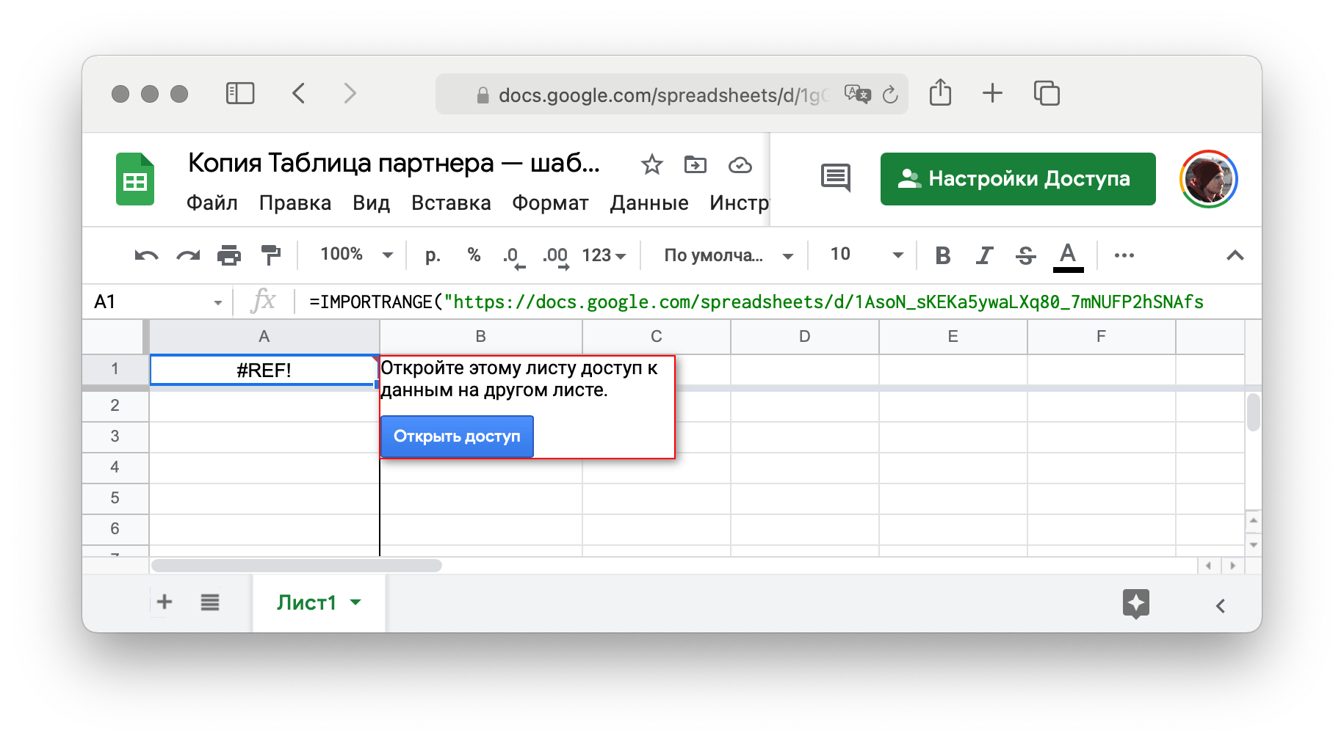Open the Лист1 sheet menu
Image resolution: width=1344 pixels, height=741 pixels.
pos(356,602)
